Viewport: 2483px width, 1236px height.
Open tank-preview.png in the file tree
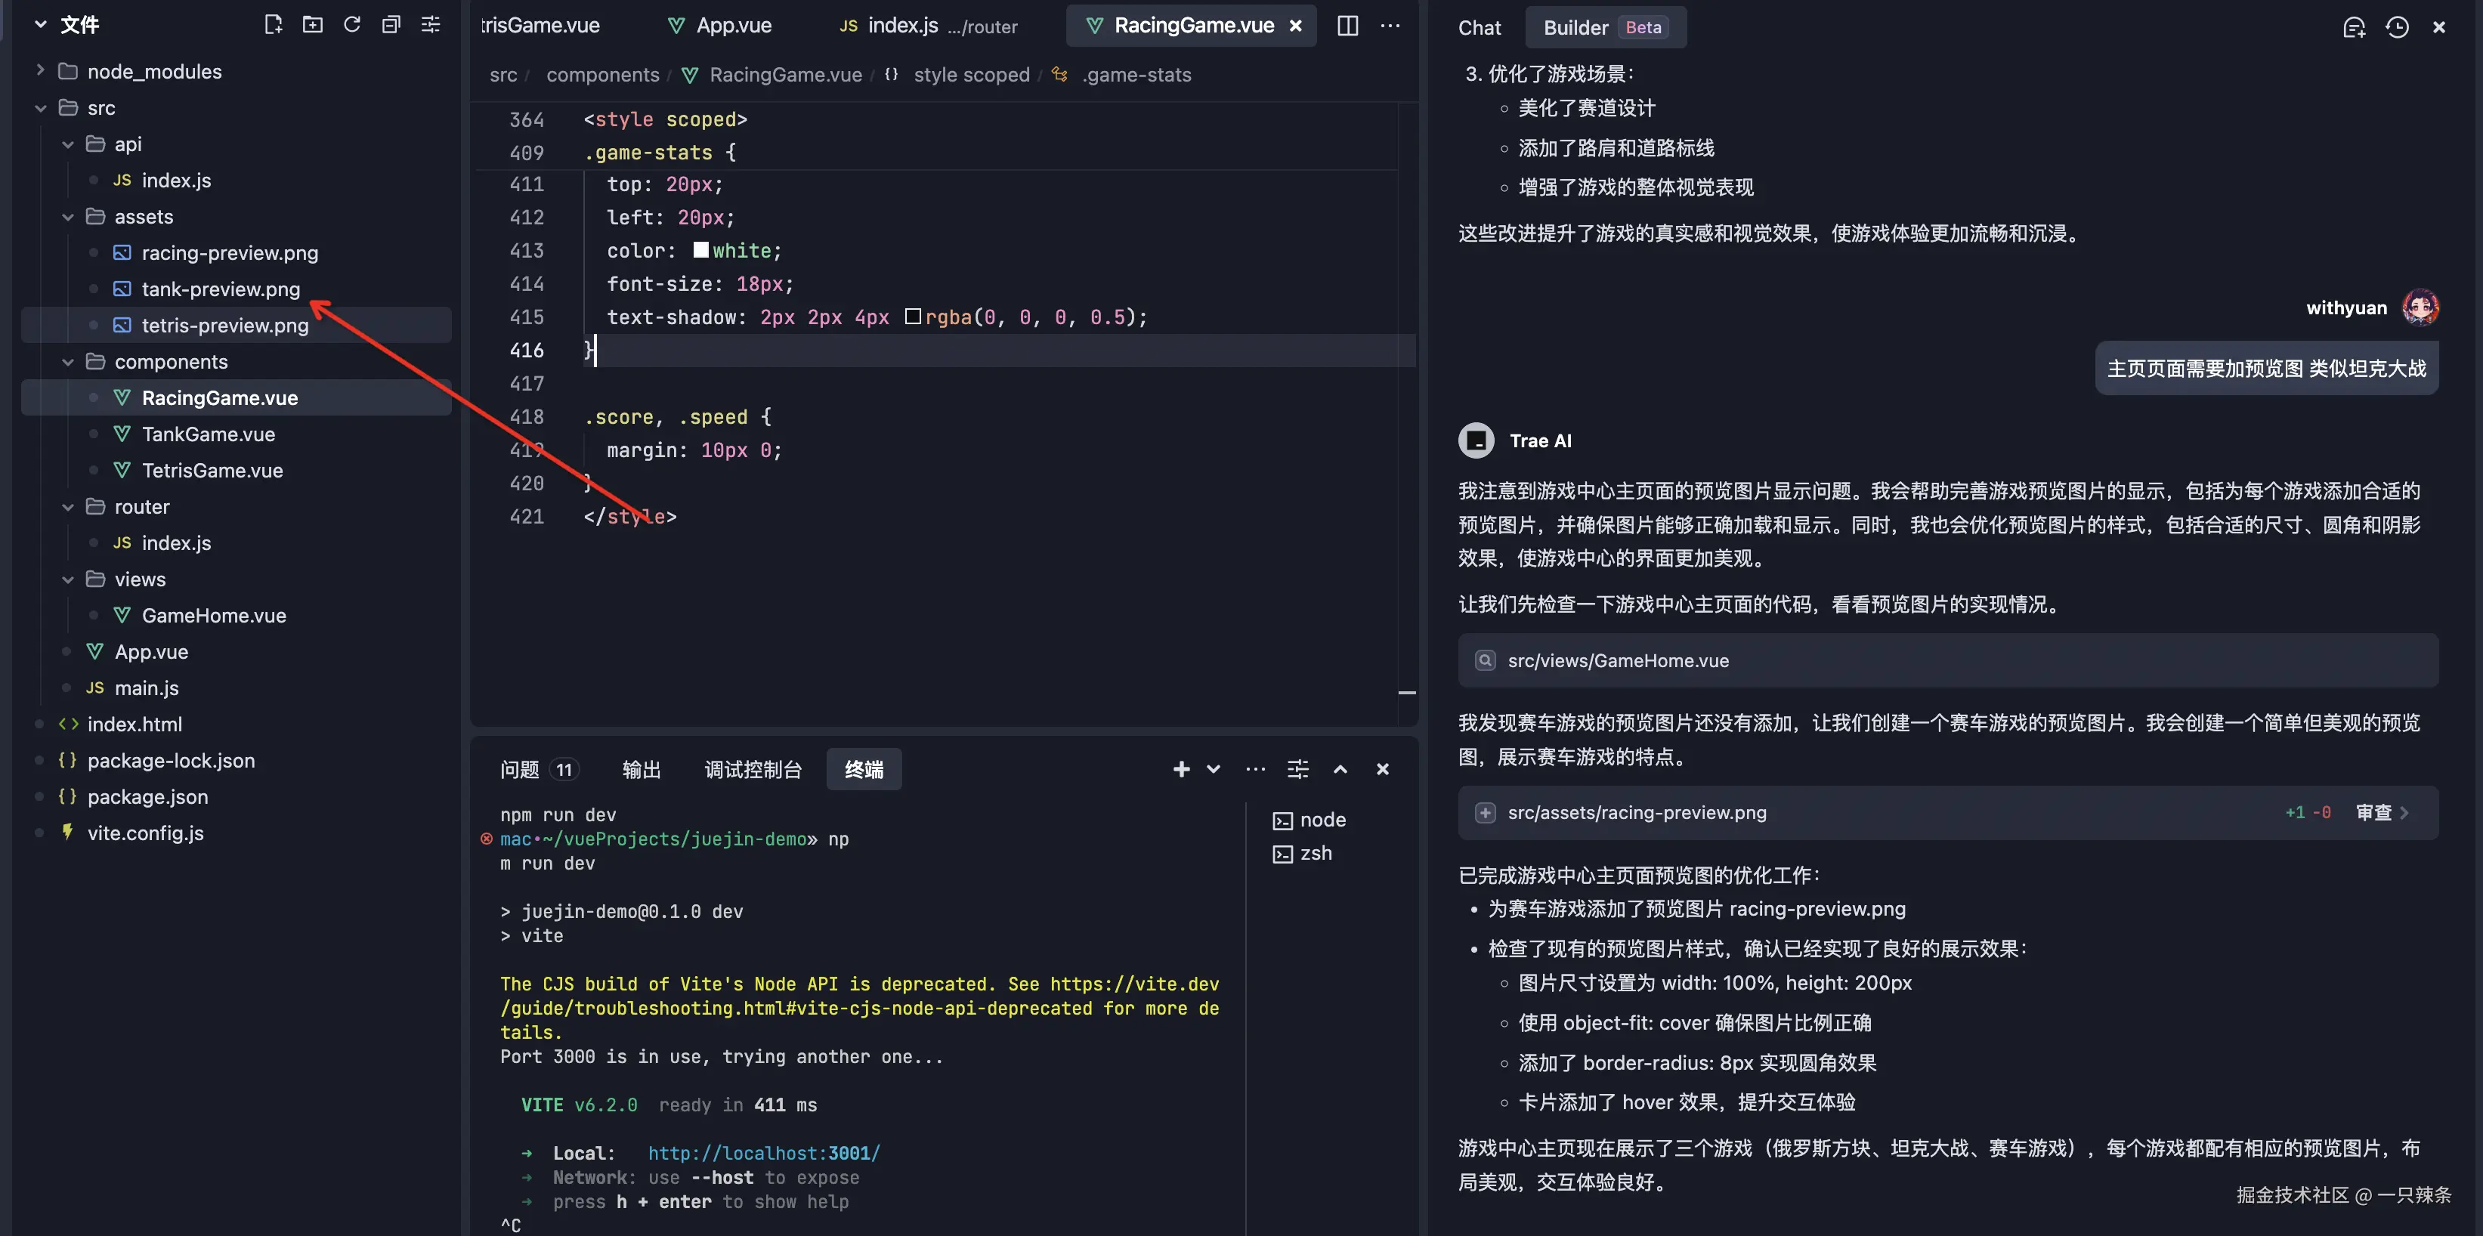pyautogui.click(x=221, y=289)
